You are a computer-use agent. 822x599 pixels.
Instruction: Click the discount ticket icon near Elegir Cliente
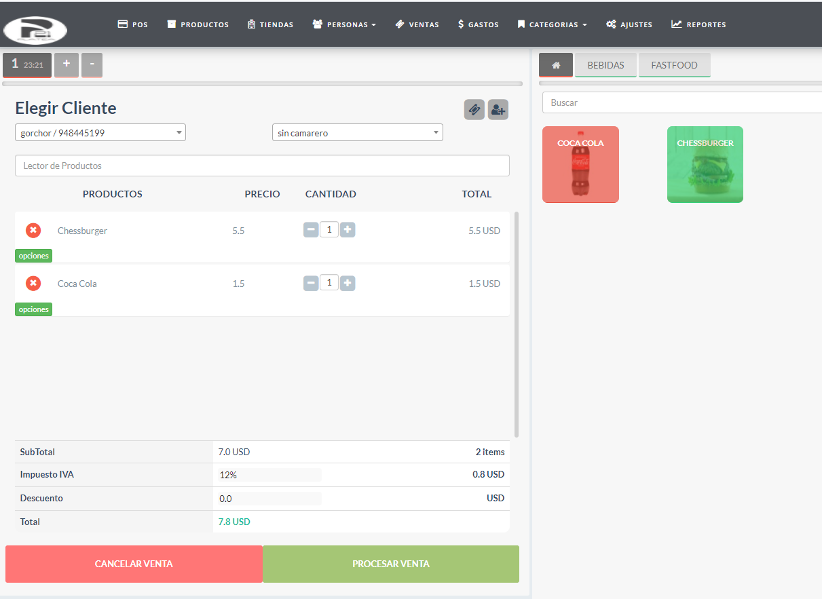[474, 109]
